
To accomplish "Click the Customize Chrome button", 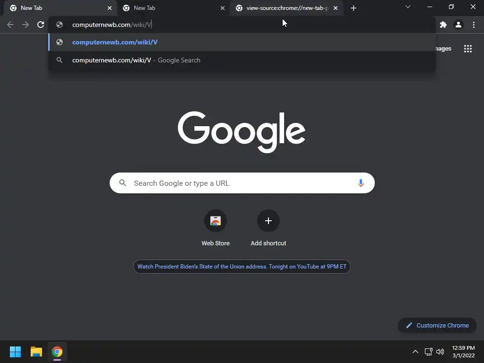I will (437, 325).
